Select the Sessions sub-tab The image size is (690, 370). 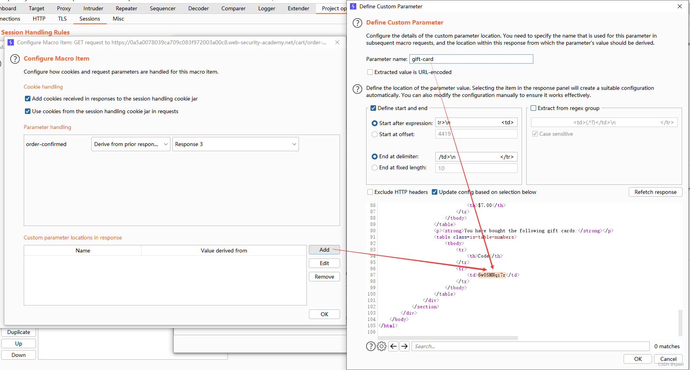90,19
